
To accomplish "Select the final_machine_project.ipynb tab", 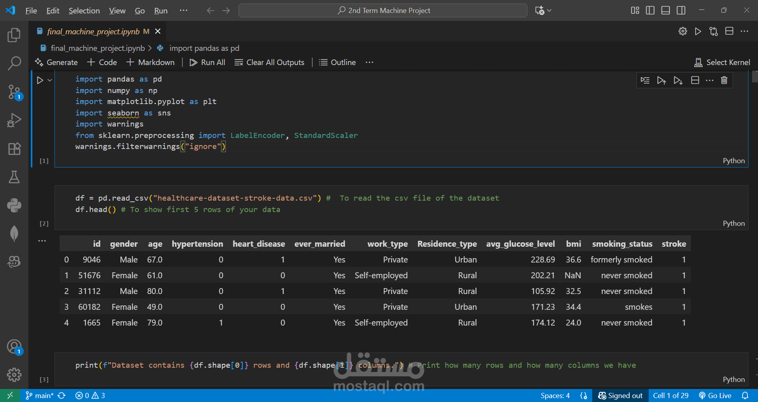I will 93,32.
